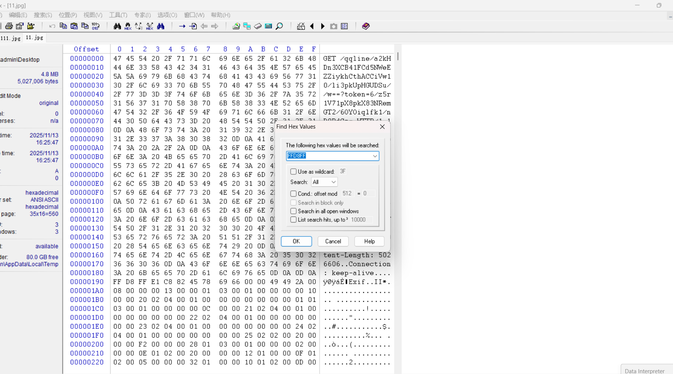Click the magnifier analyze icon
The image size is (673, 374).
[279, 26]
